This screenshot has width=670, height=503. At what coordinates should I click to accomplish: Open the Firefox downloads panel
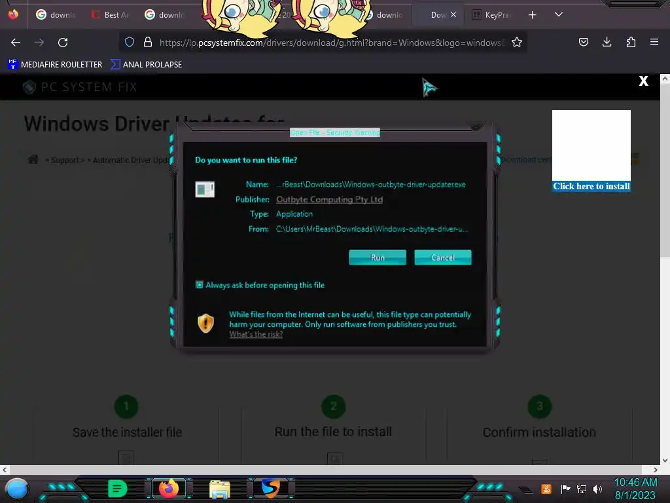tap(607, 42)
